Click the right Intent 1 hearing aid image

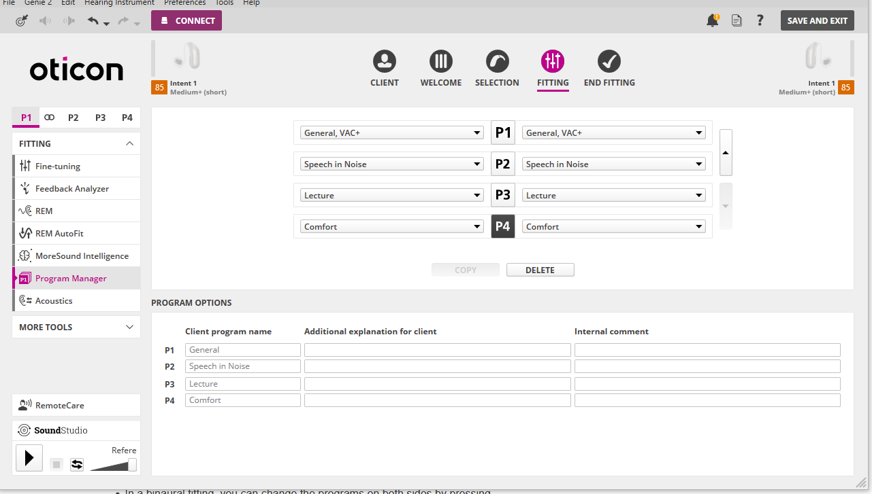pyautogui.click(x=818, y=56)
